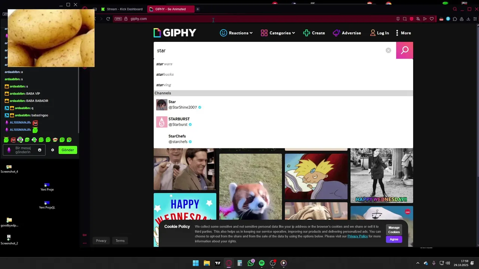The width and height of the screenshot is (479, 269).
Task: Click the VPN badge in address bar
Action: tap(118, 19)
